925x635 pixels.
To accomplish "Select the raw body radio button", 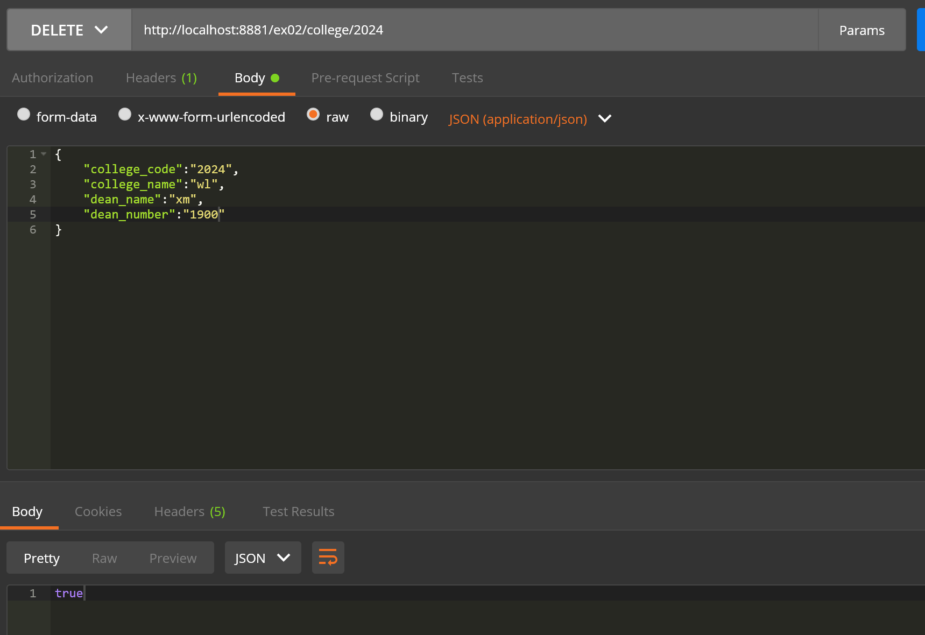I will point(313,114).
